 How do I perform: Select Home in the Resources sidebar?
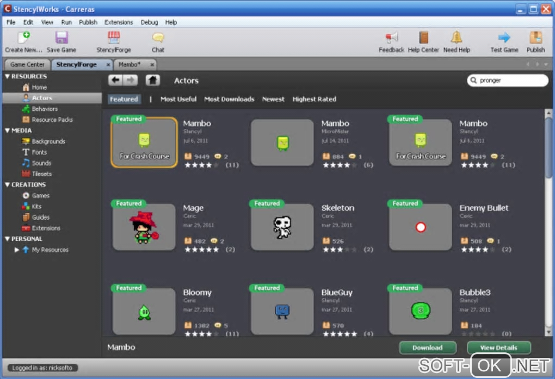coord(39,87)
